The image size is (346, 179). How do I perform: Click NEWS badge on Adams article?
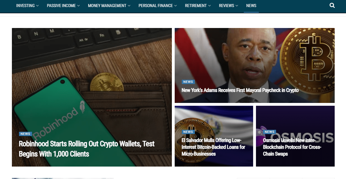click(x=188, y=82)
